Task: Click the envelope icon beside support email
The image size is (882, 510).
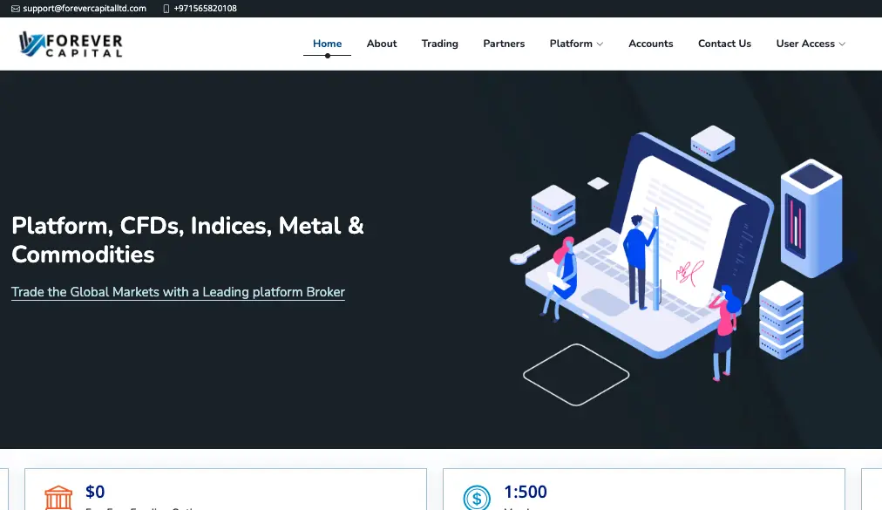Action: point(16,9)
